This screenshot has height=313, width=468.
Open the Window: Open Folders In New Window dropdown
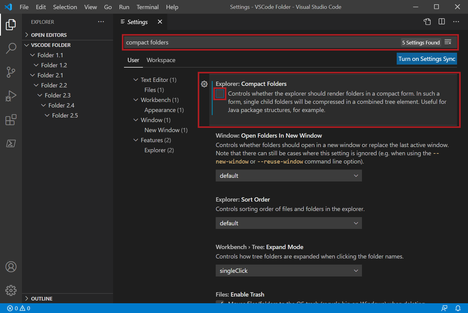(288, 175)
